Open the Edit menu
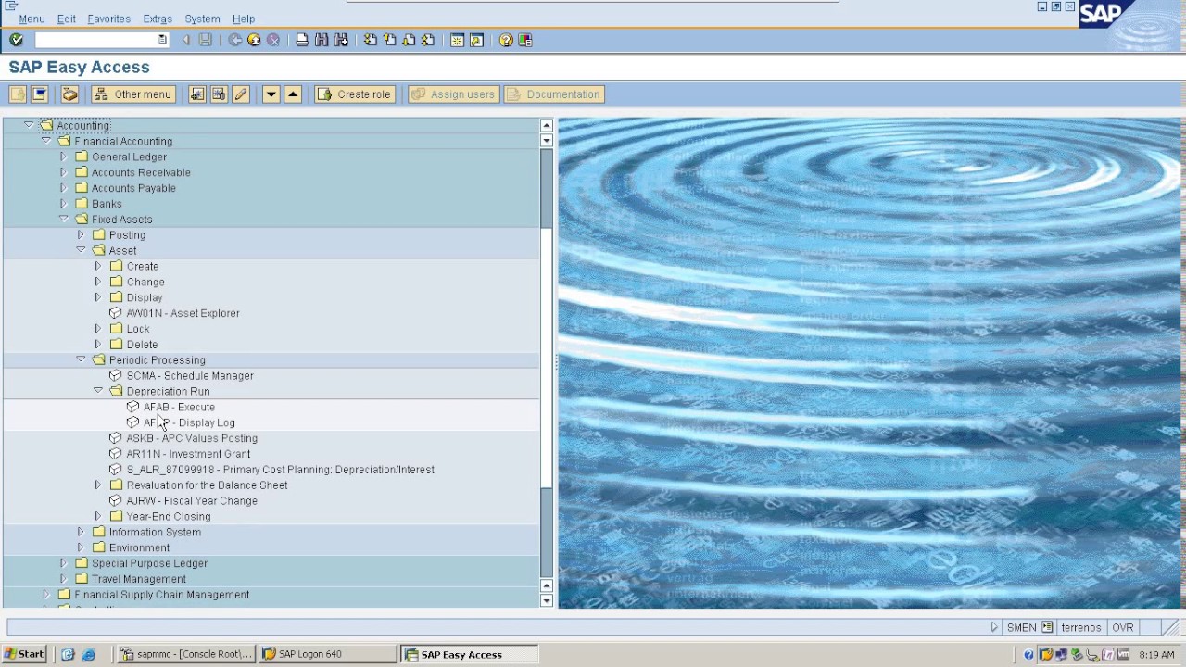Screen dimensions: 1186x667 point(67,19)
